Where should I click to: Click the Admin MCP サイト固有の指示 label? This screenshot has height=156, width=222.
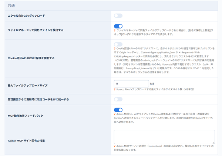pos(26,141)
